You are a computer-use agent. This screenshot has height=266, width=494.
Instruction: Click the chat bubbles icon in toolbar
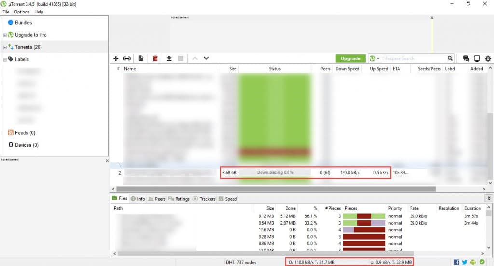(x=466, y=58)
